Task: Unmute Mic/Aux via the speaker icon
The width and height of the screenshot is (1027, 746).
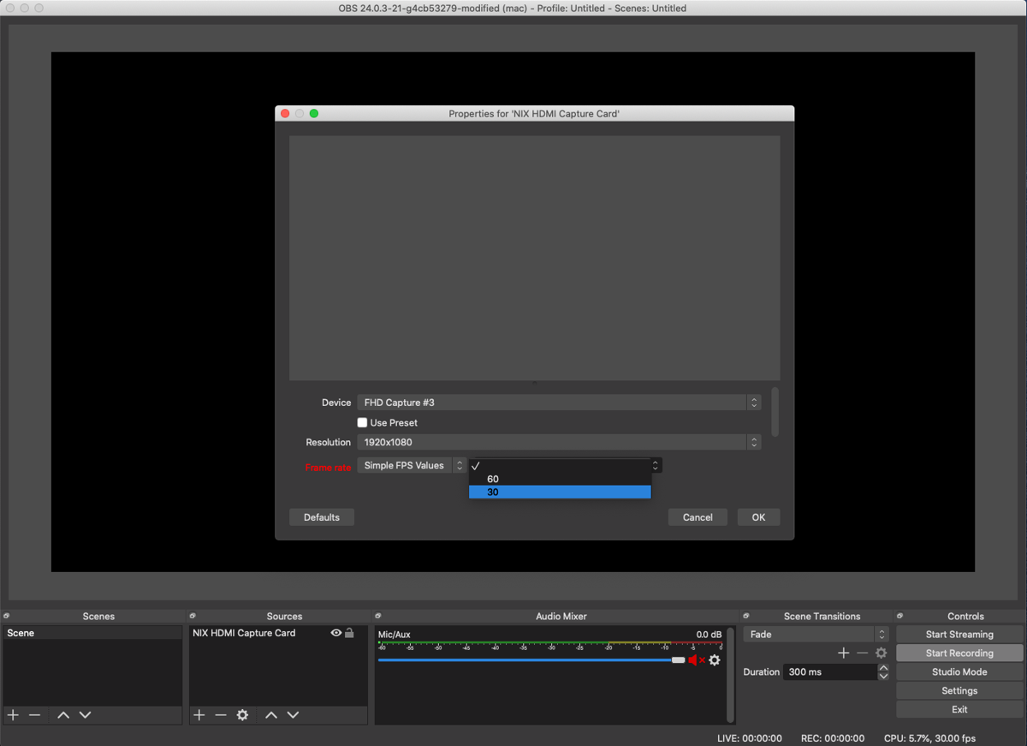Action: point(694,659)
